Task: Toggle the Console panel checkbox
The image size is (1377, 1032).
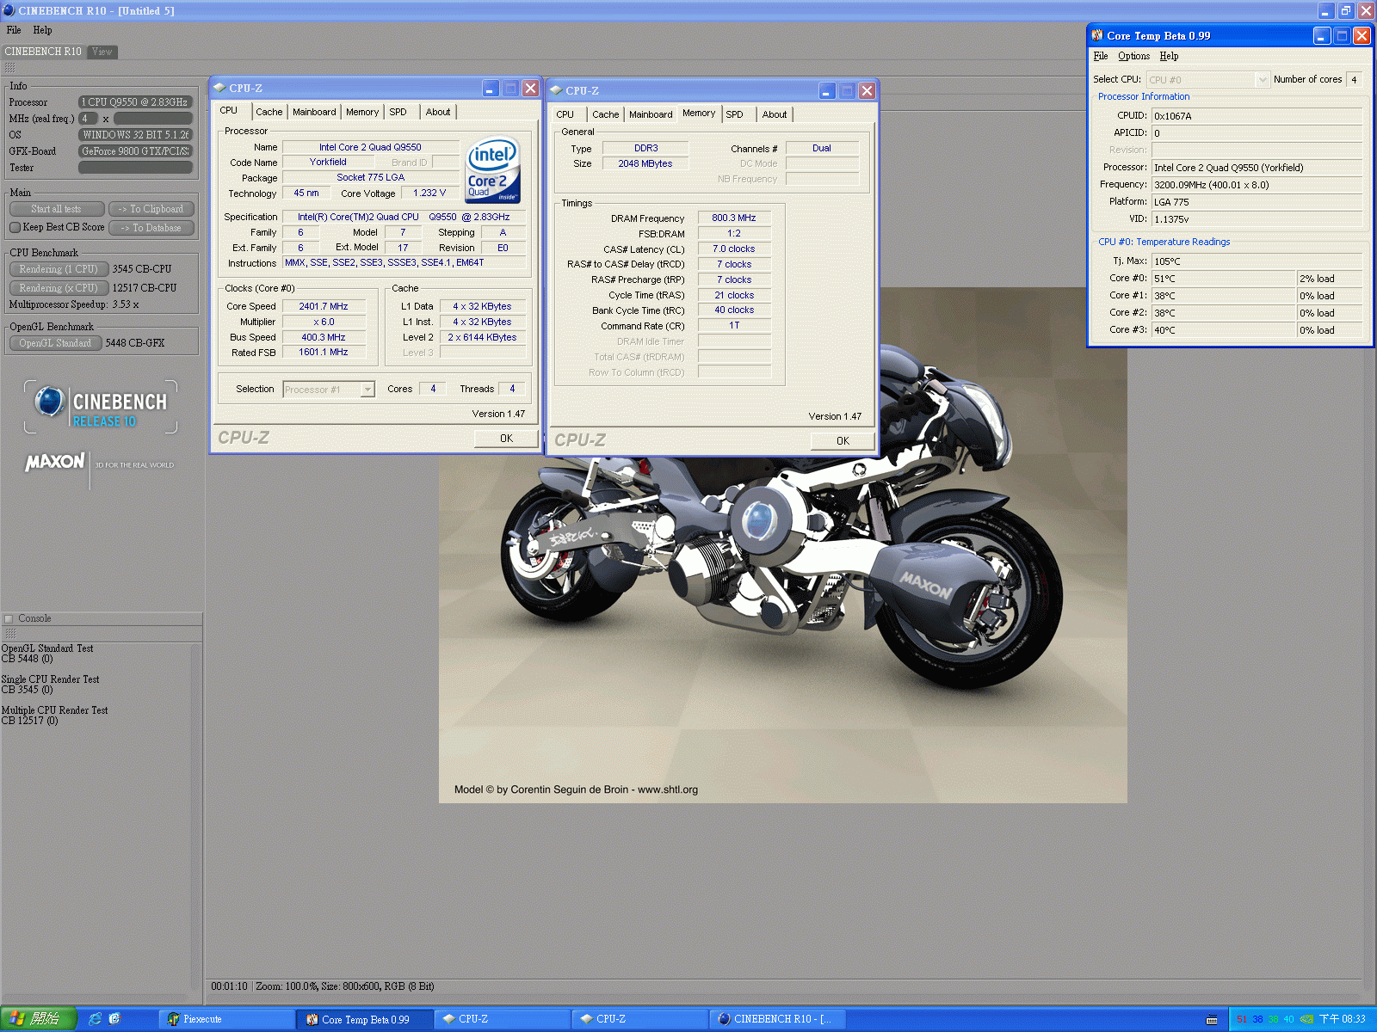Action: [9, 618]
